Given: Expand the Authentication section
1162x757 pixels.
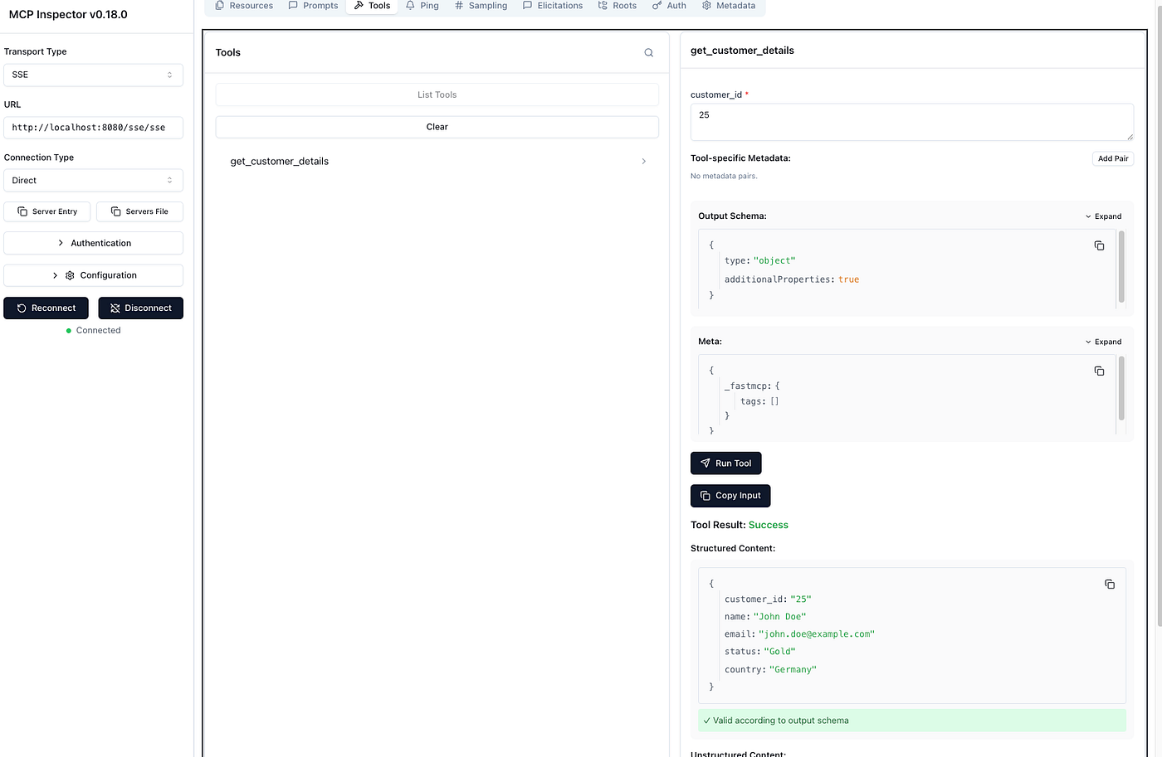Looking at the screenshot, I should click(x=93, y=243).
